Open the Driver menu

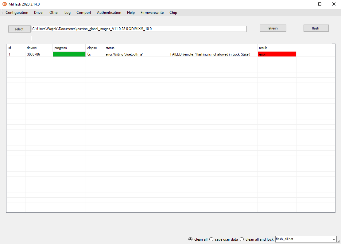point(39,13)
